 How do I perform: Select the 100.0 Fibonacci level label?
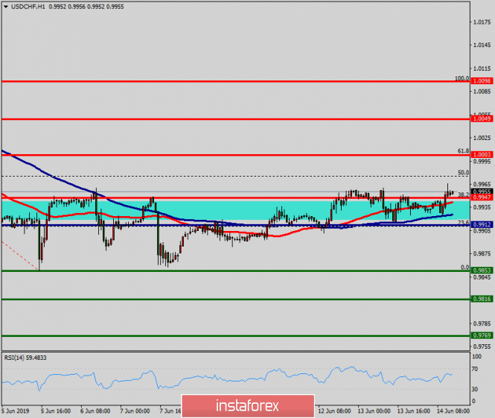click(462, 77)
